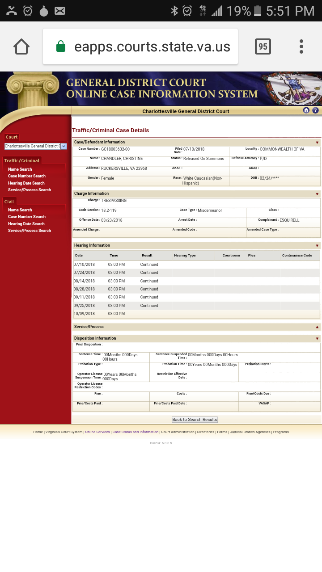Click Back to Search Results button
Screen dimensions: 322x572
point(195,420)
